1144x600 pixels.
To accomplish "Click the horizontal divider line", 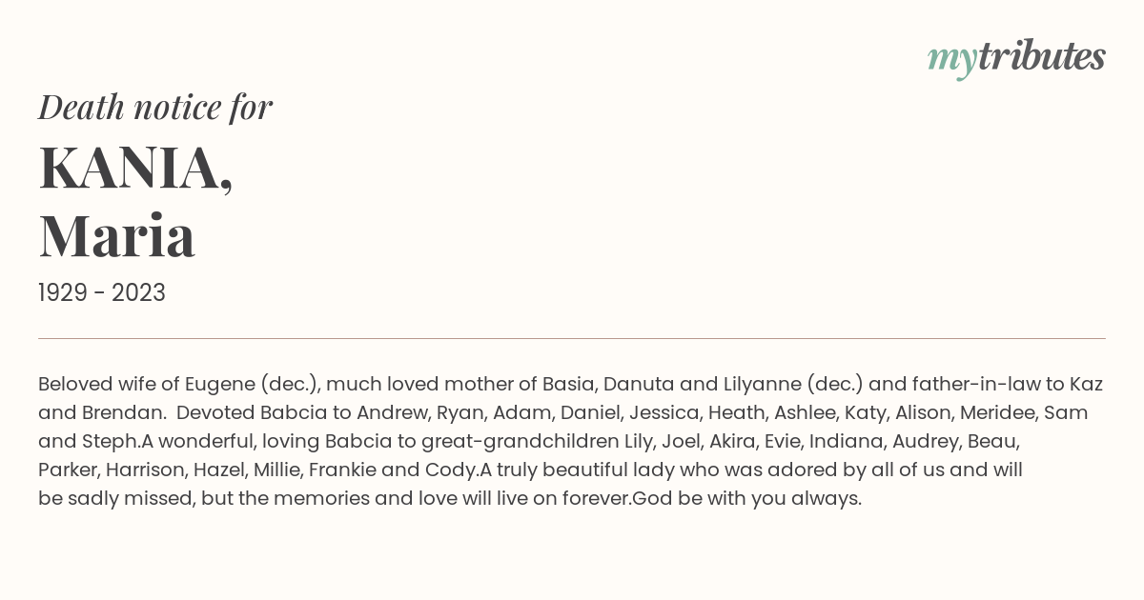I will click(572, 338).
